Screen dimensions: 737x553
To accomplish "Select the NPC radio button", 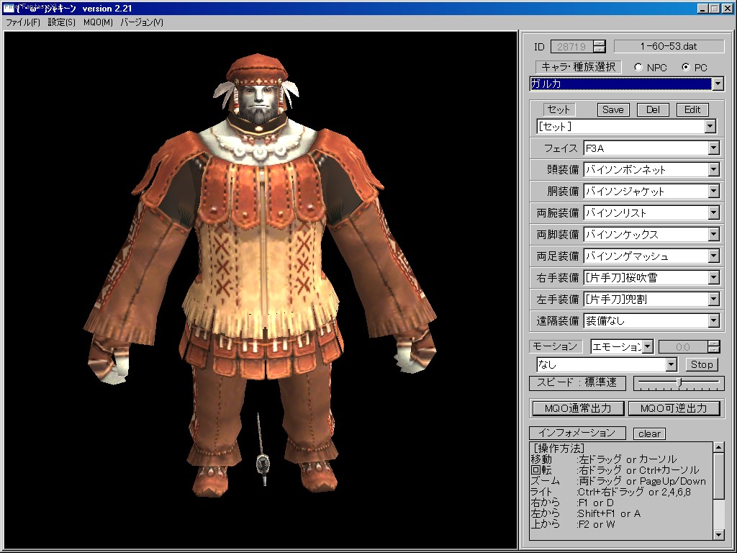I will pos(638,67).
